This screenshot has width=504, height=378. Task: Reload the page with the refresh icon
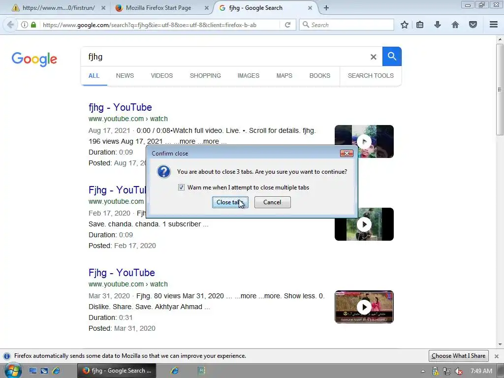(287, 25)
